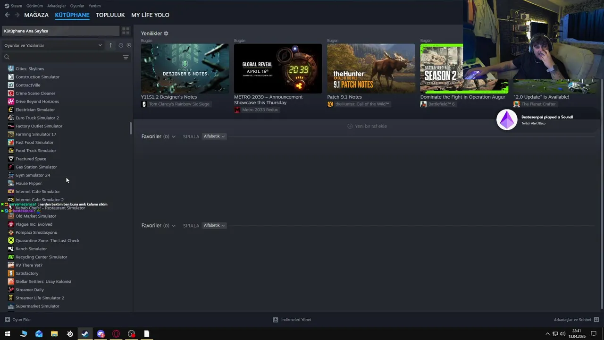Open Battlefield 6 Season 2 news thumbnail

tap(442, 68)
